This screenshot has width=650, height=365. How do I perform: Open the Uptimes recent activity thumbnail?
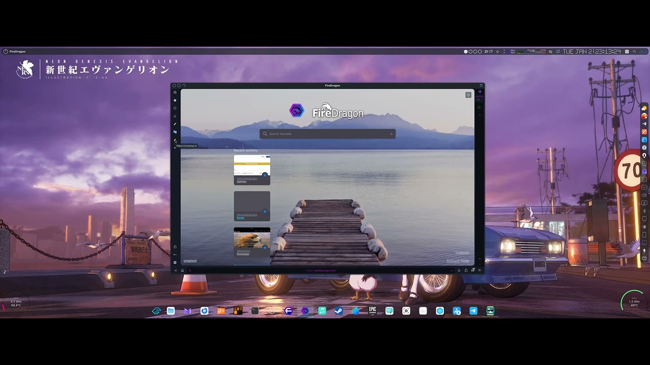252,170
